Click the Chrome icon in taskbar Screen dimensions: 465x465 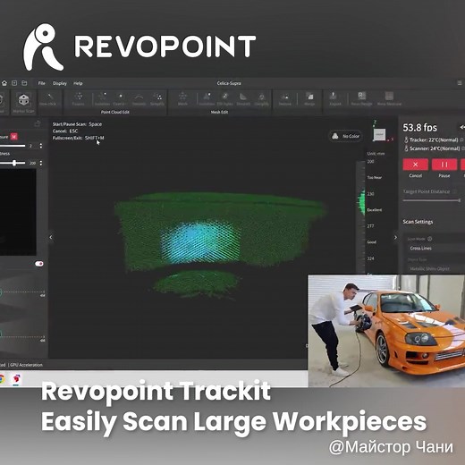point(2,379)
